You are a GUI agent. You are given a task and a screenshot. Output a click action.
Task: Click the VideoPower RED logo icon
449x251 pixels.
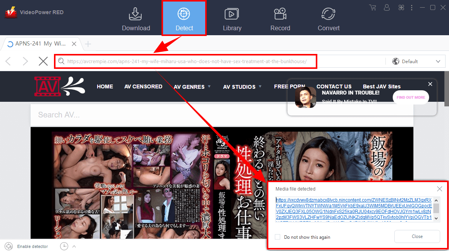pyautogui.click(x=11, y=12)
